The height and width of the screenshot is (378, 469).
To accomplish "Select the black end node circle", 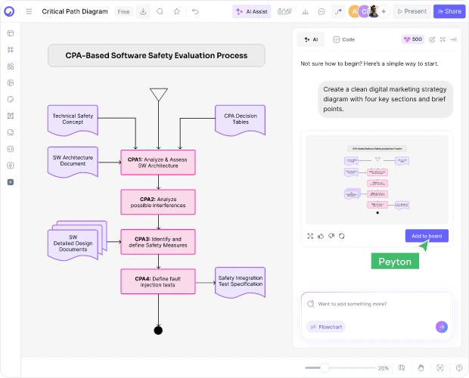I will 158,330.
